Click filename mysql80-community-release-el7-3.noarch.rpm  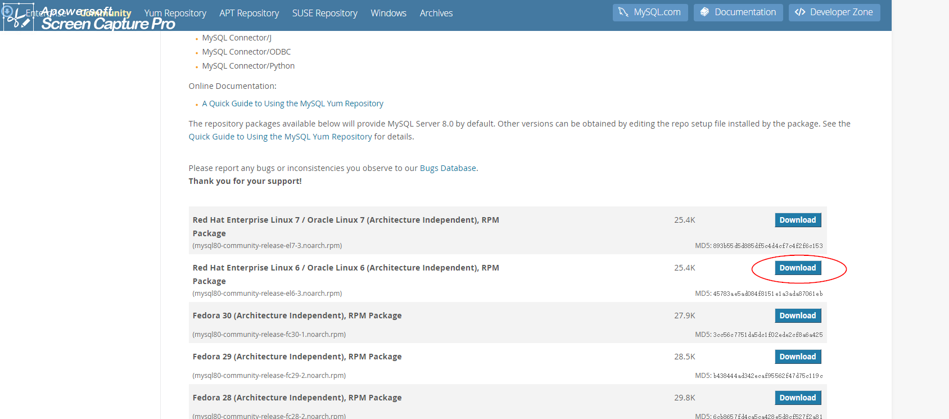point(267,246)
